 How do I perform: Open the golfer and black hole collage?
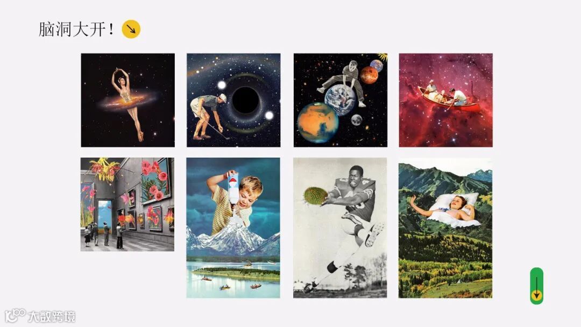pos(233,100)
